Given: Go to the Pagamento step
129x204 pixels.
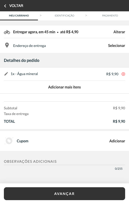Looking at the screenshot, I should 110,16.
